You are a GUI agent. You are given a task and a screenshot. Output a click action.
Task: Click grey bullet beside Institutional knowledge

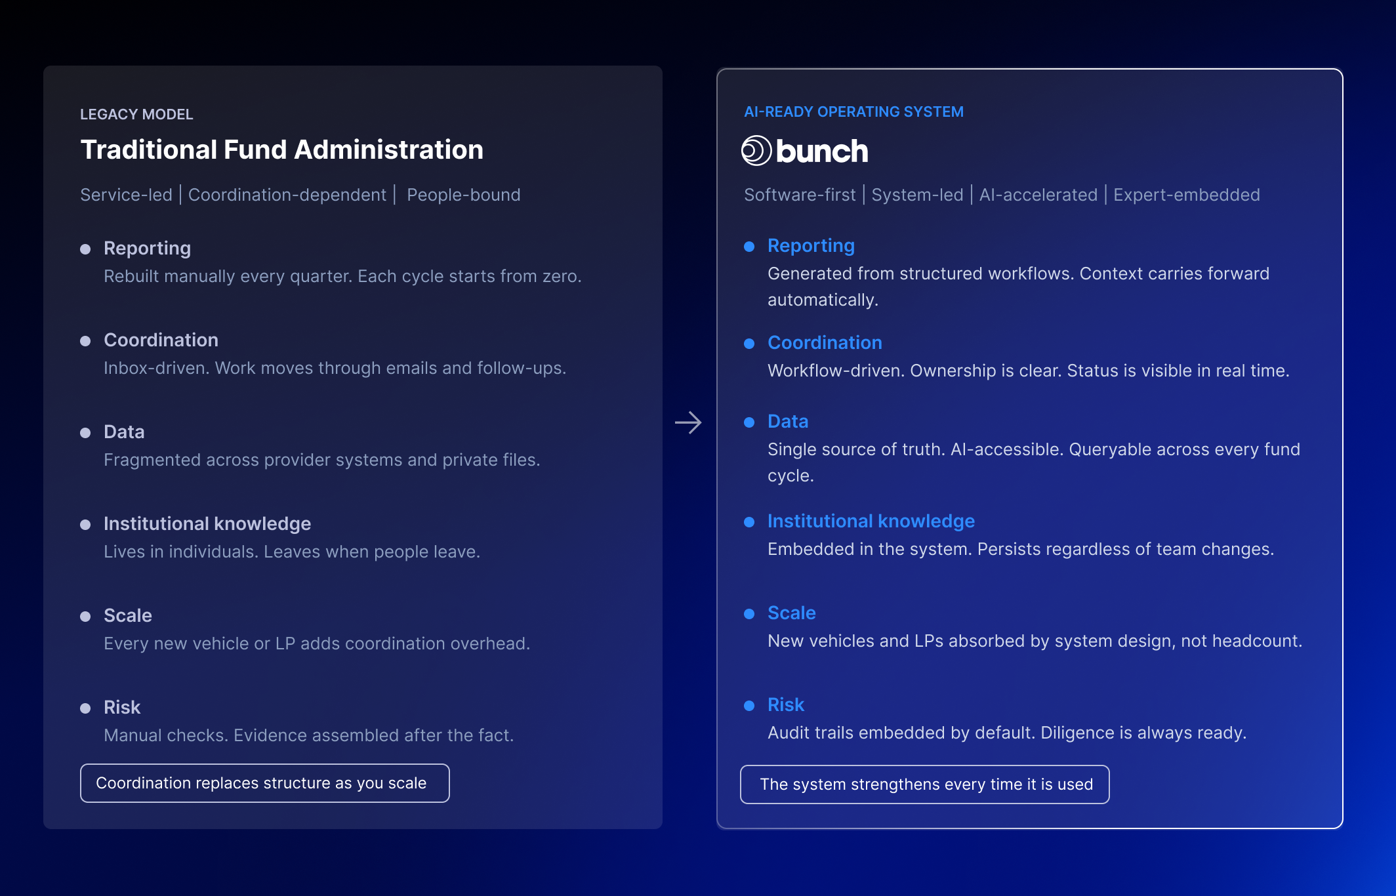tap(85, 525)
